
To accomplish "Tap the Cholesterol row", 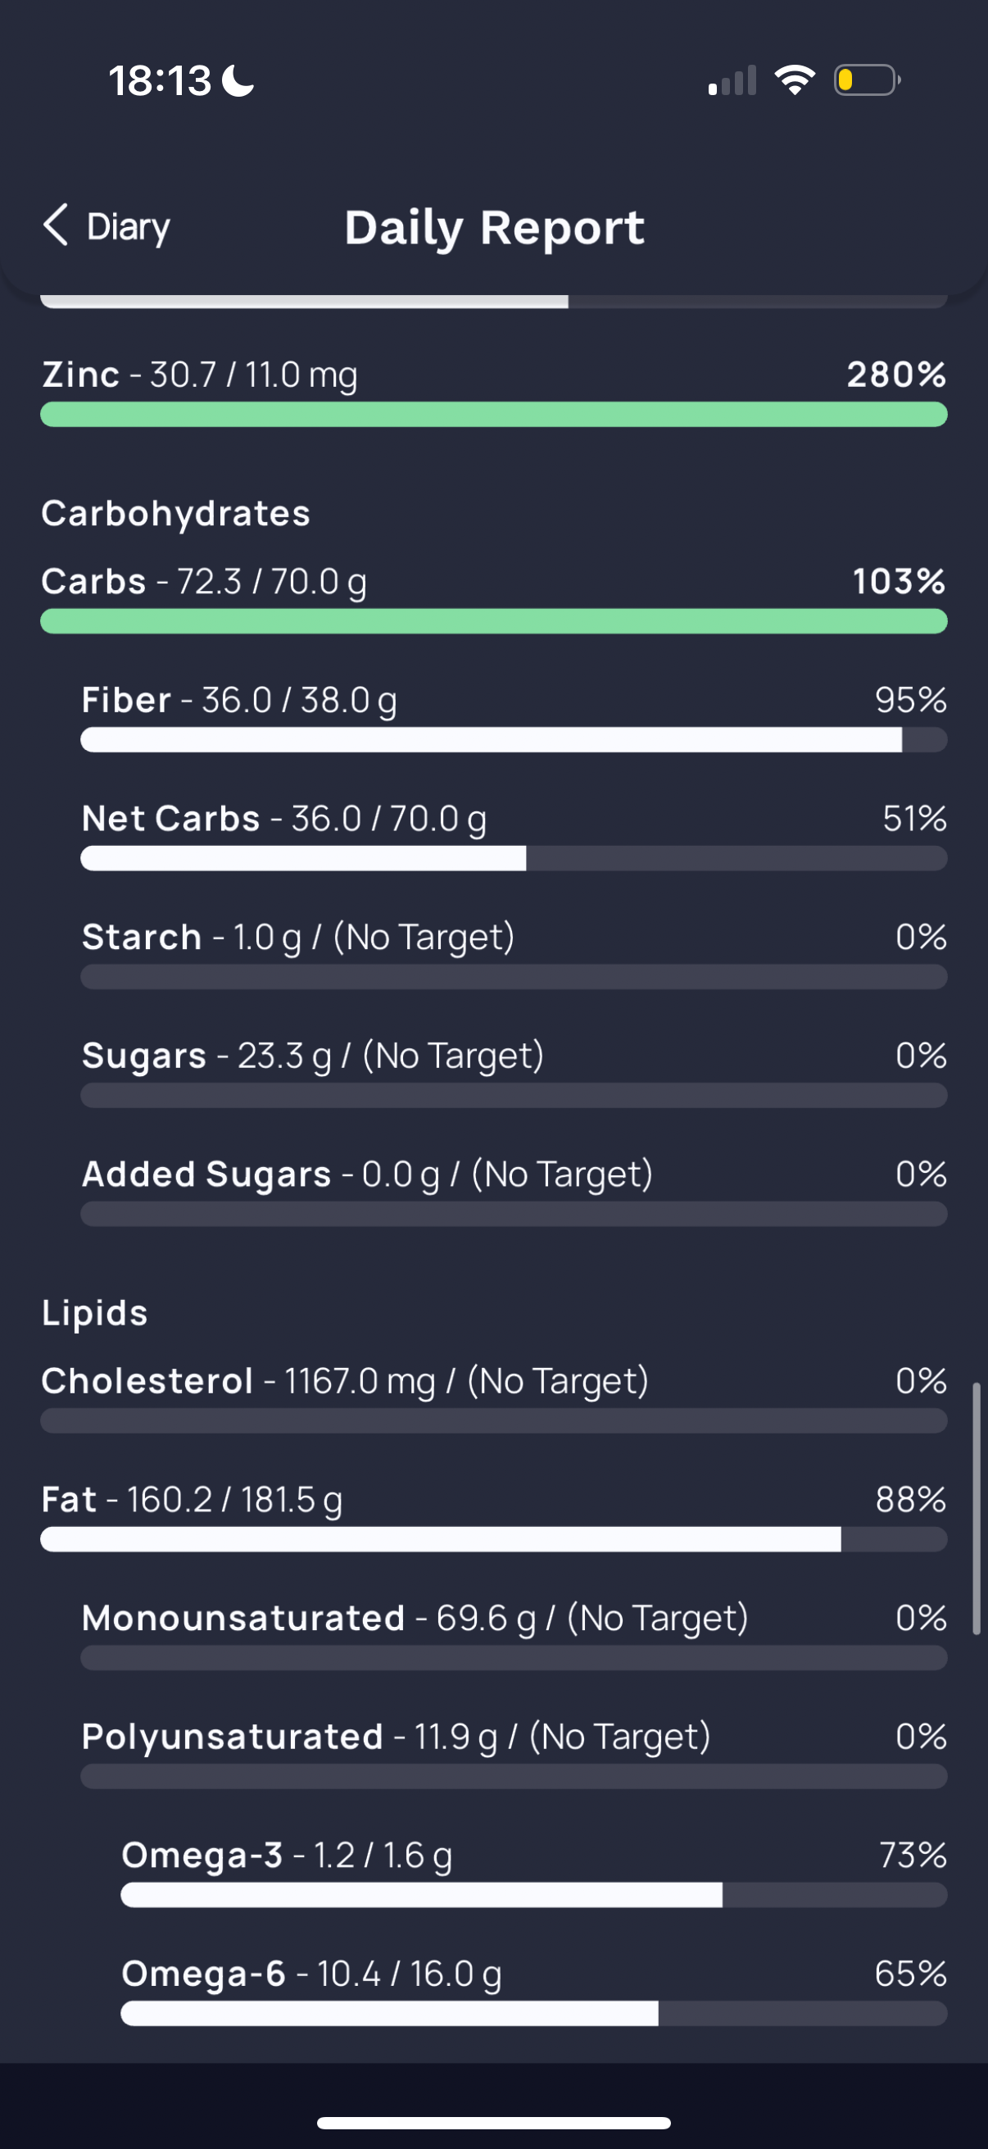I will coord(343,1381).
